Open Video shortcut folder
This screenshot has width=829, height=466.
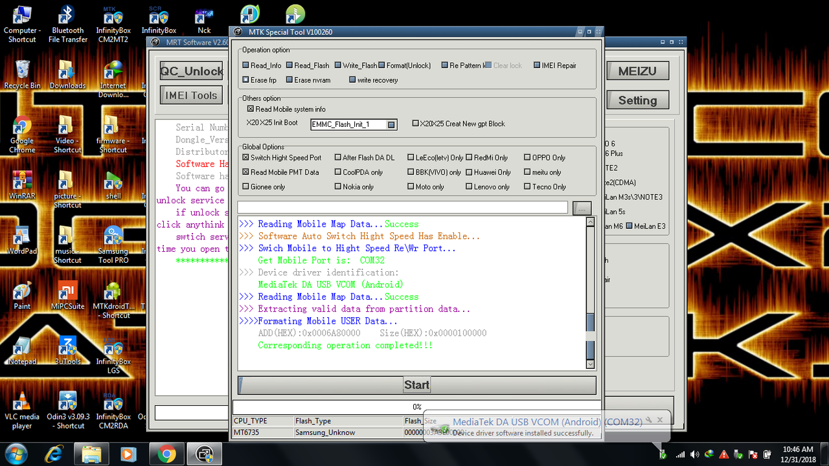click(x=67, y=134)
